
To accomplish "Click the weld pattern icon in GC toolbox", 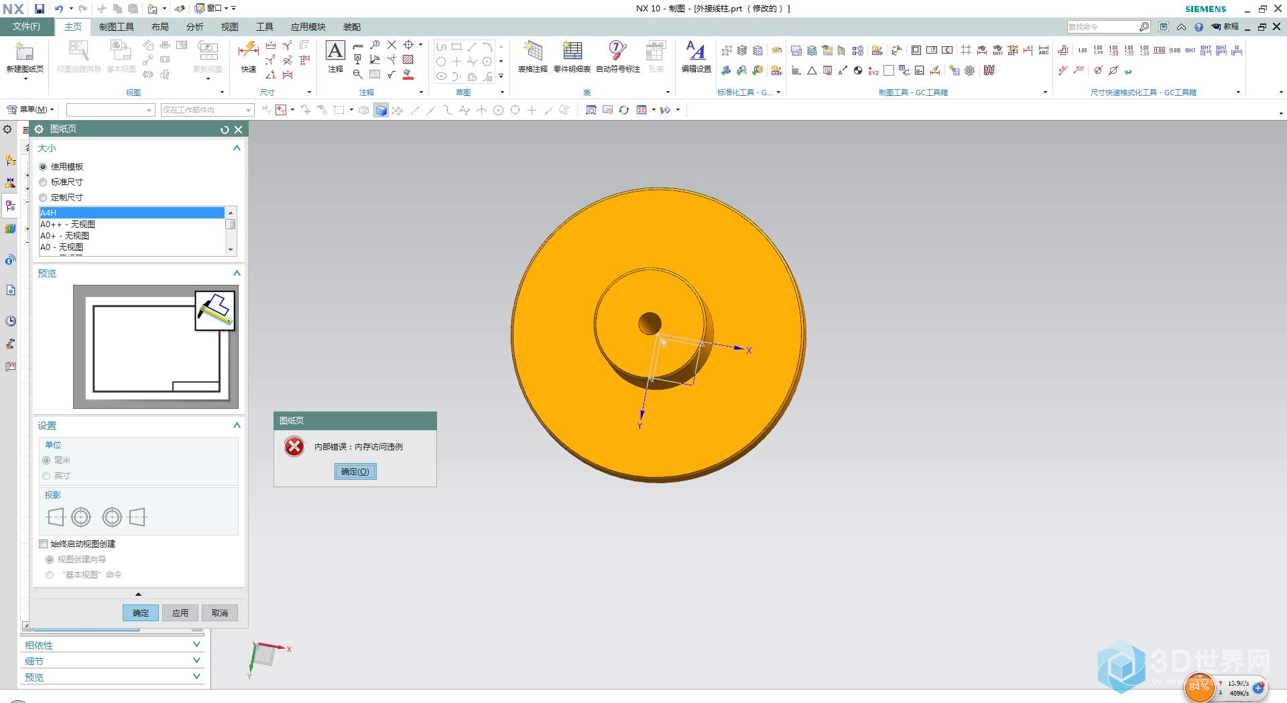I will [x=989, y=70].
